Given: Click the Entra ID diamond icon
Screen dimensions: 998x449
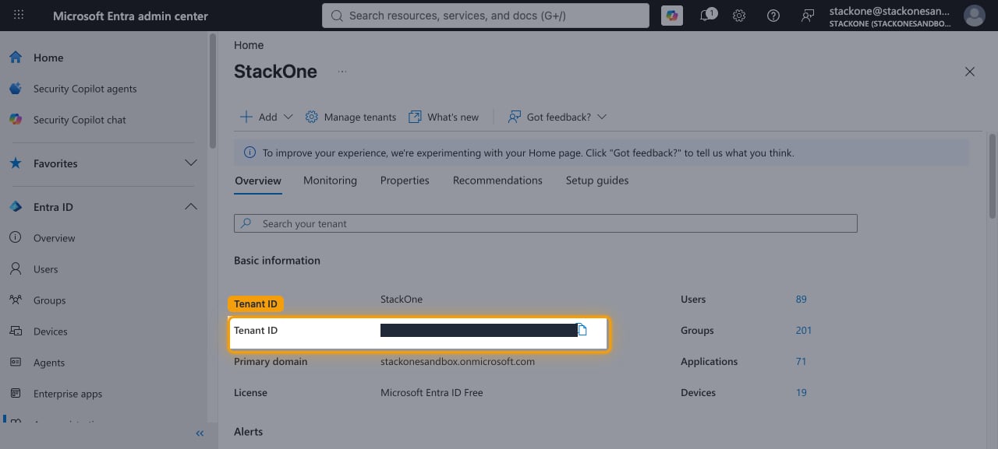Looking at the screenshot, I should 16,207.
